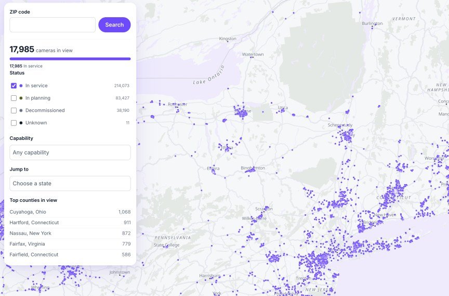Select Cuyahoga, Ohio county row
449x296 pixels.
[70, 212]
